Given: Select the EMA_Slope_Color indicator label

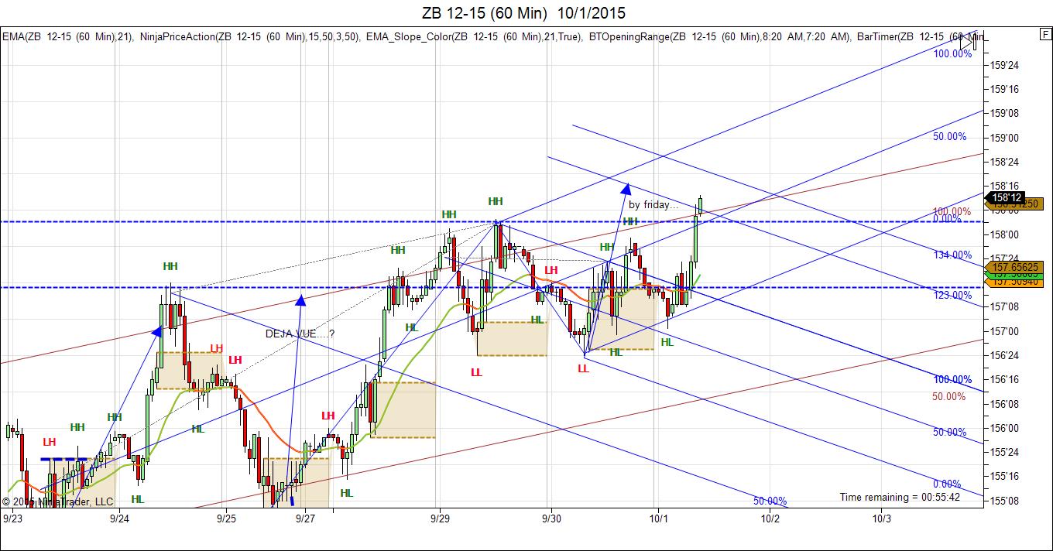Looking at the screenshot, I should pyautogui.click(x=475, y=37).
